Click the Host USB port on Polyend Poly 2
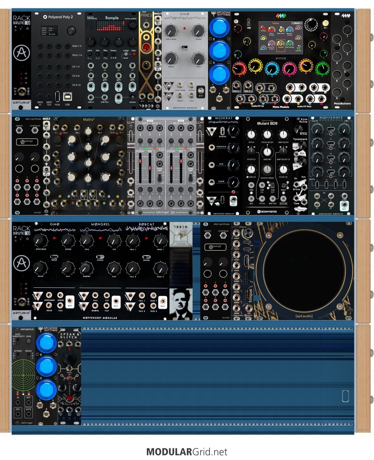The width and height of the screenshot is (374, 460). pos(57,96)
